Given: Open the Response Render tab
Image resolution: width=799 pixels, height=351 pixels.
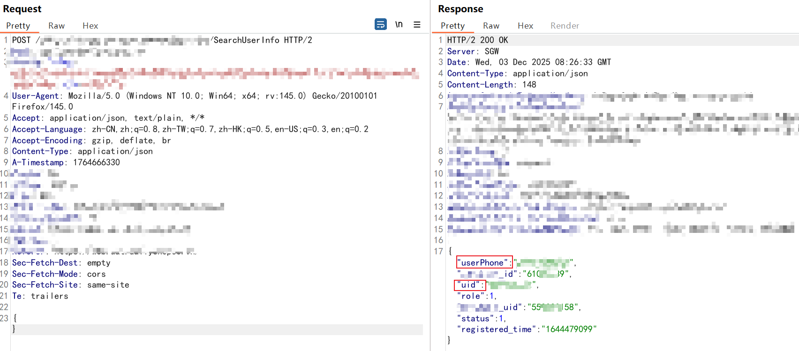Looking at the screenshot, I should (565, 26).
